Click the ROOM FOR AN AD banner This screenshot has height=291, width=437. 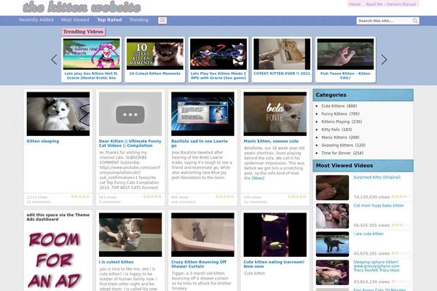pyautogui.click(x=55, y=260)
